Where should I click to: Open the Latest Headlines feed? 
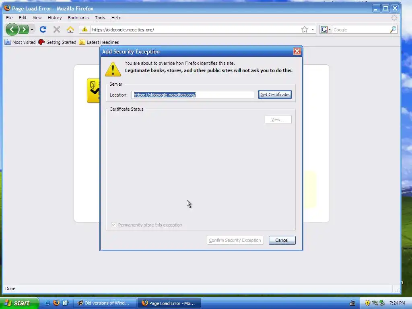[99, 42]
